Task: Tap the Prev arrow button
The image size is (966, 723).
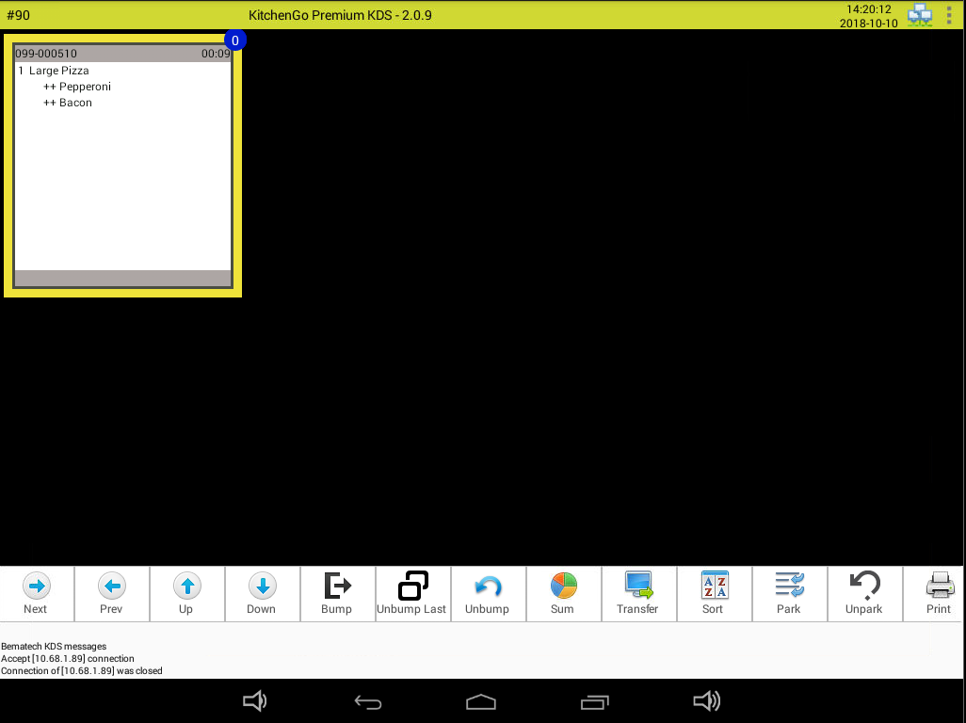Action: [111, 593]
